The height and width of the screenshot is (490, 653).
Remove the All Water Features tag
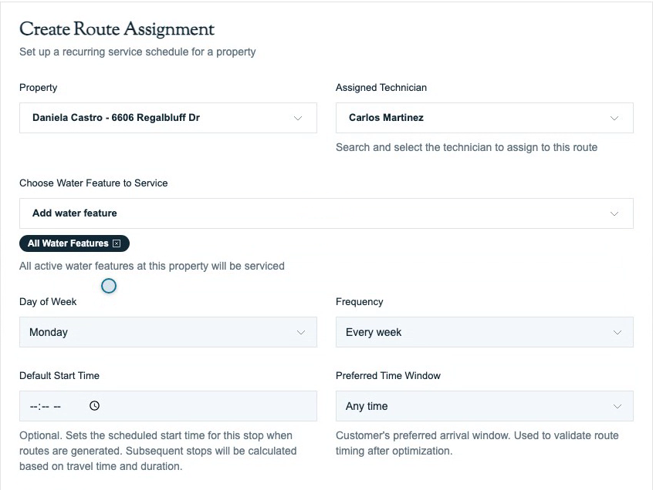click(x=117, y=243)
